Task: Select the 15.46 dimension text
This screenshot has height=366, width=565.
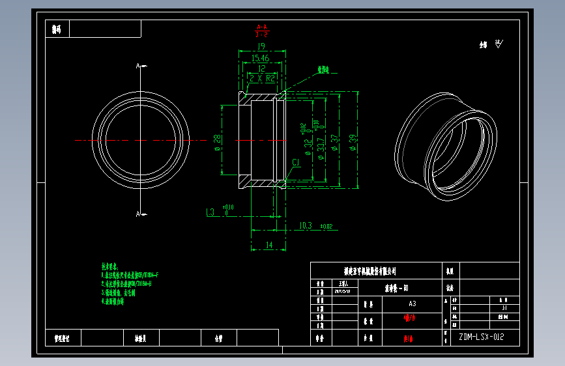Action: [261, 58]
